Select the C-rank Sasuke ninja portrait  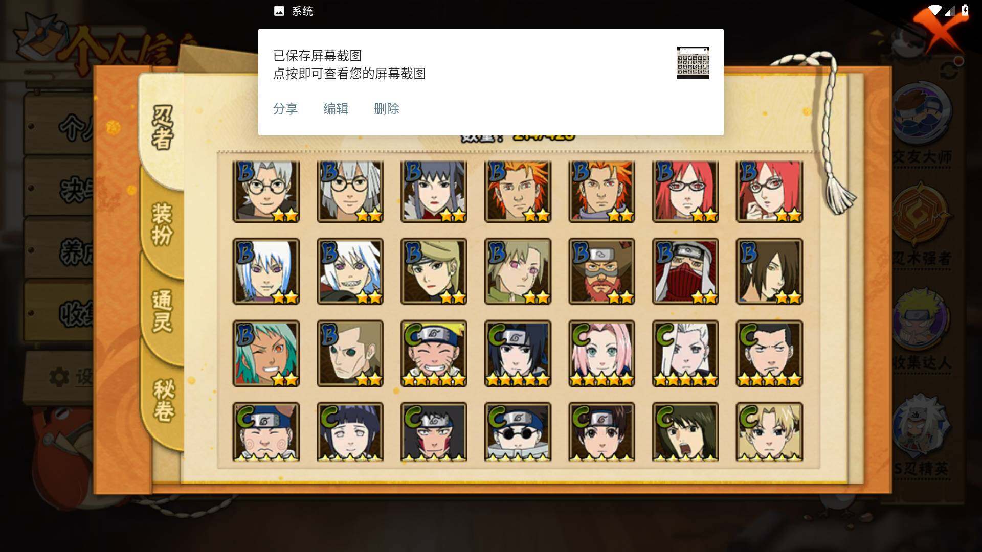pos(518,353)
